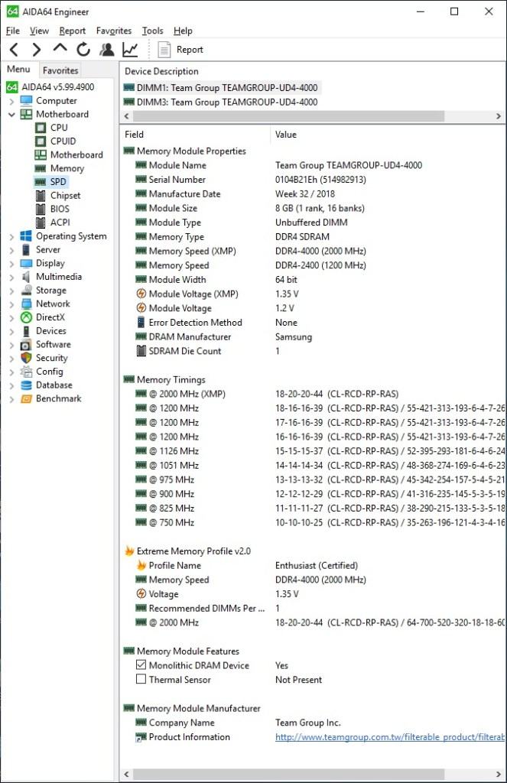Expand the Display tree node
This screenshot has height=783, width=507.
point(11,263)
